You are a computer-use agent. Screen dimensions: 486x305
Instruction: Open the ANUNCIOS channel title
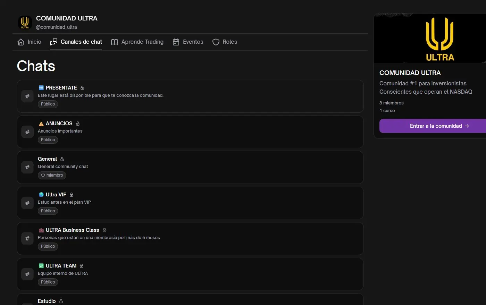pyautogui.click(x=59, y=124)
